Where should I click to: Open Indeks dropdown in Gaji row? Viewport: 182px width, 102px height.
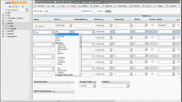point(166,31)
